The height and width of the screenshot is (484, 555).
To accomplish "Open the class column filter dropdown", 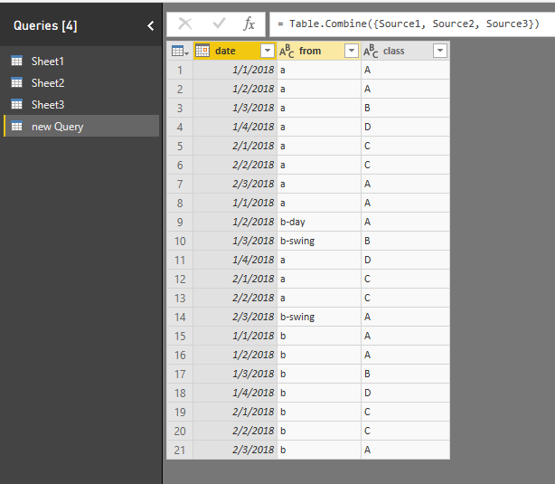I will pos(440,51).
